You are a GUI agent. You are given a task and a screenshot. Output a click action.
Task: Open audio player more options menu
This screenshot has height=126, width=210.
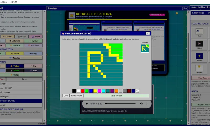[147, 104]
